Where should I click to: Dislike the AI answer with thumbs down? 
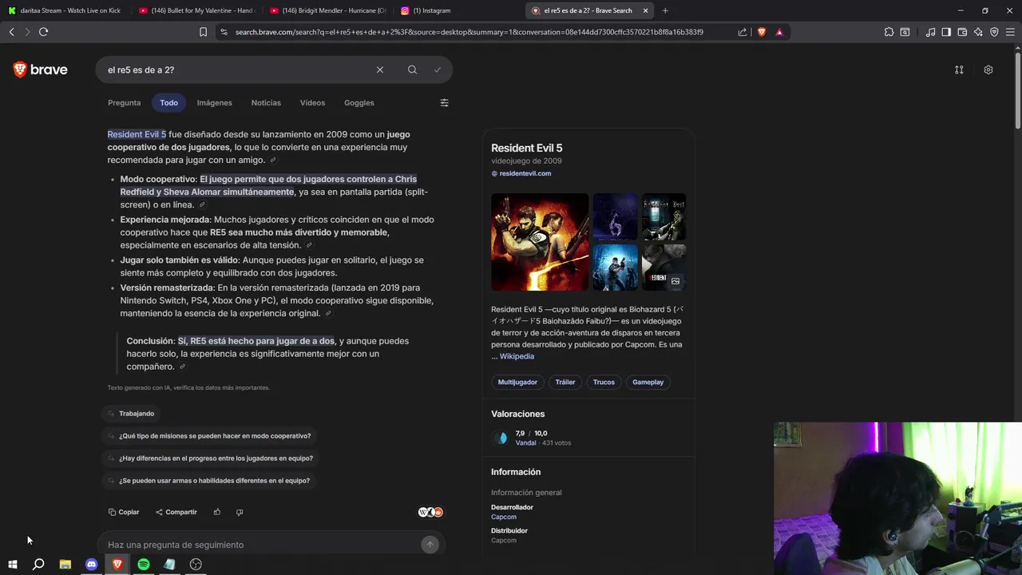240,512
